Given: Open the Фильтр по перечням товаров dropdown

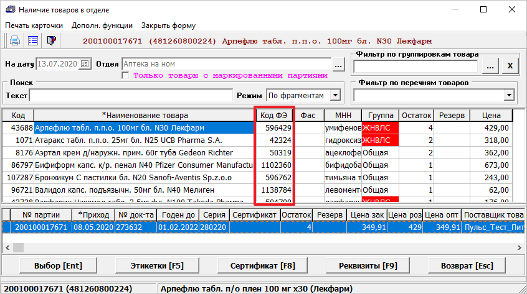Looking at the screenshot, I should coord(510,95).
